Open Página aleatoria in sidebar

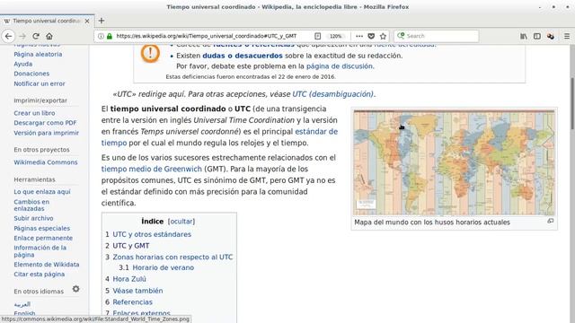click(38, 54)
